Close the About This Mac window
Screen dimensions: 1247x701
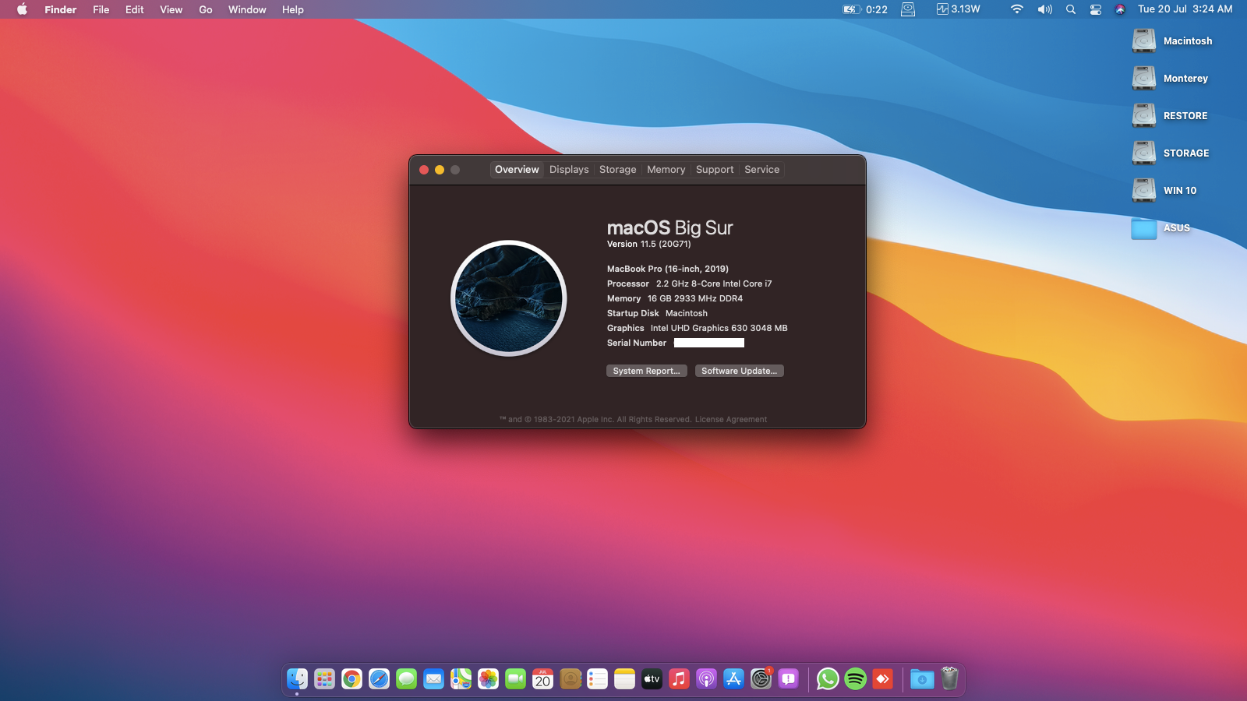coord(424,170)
